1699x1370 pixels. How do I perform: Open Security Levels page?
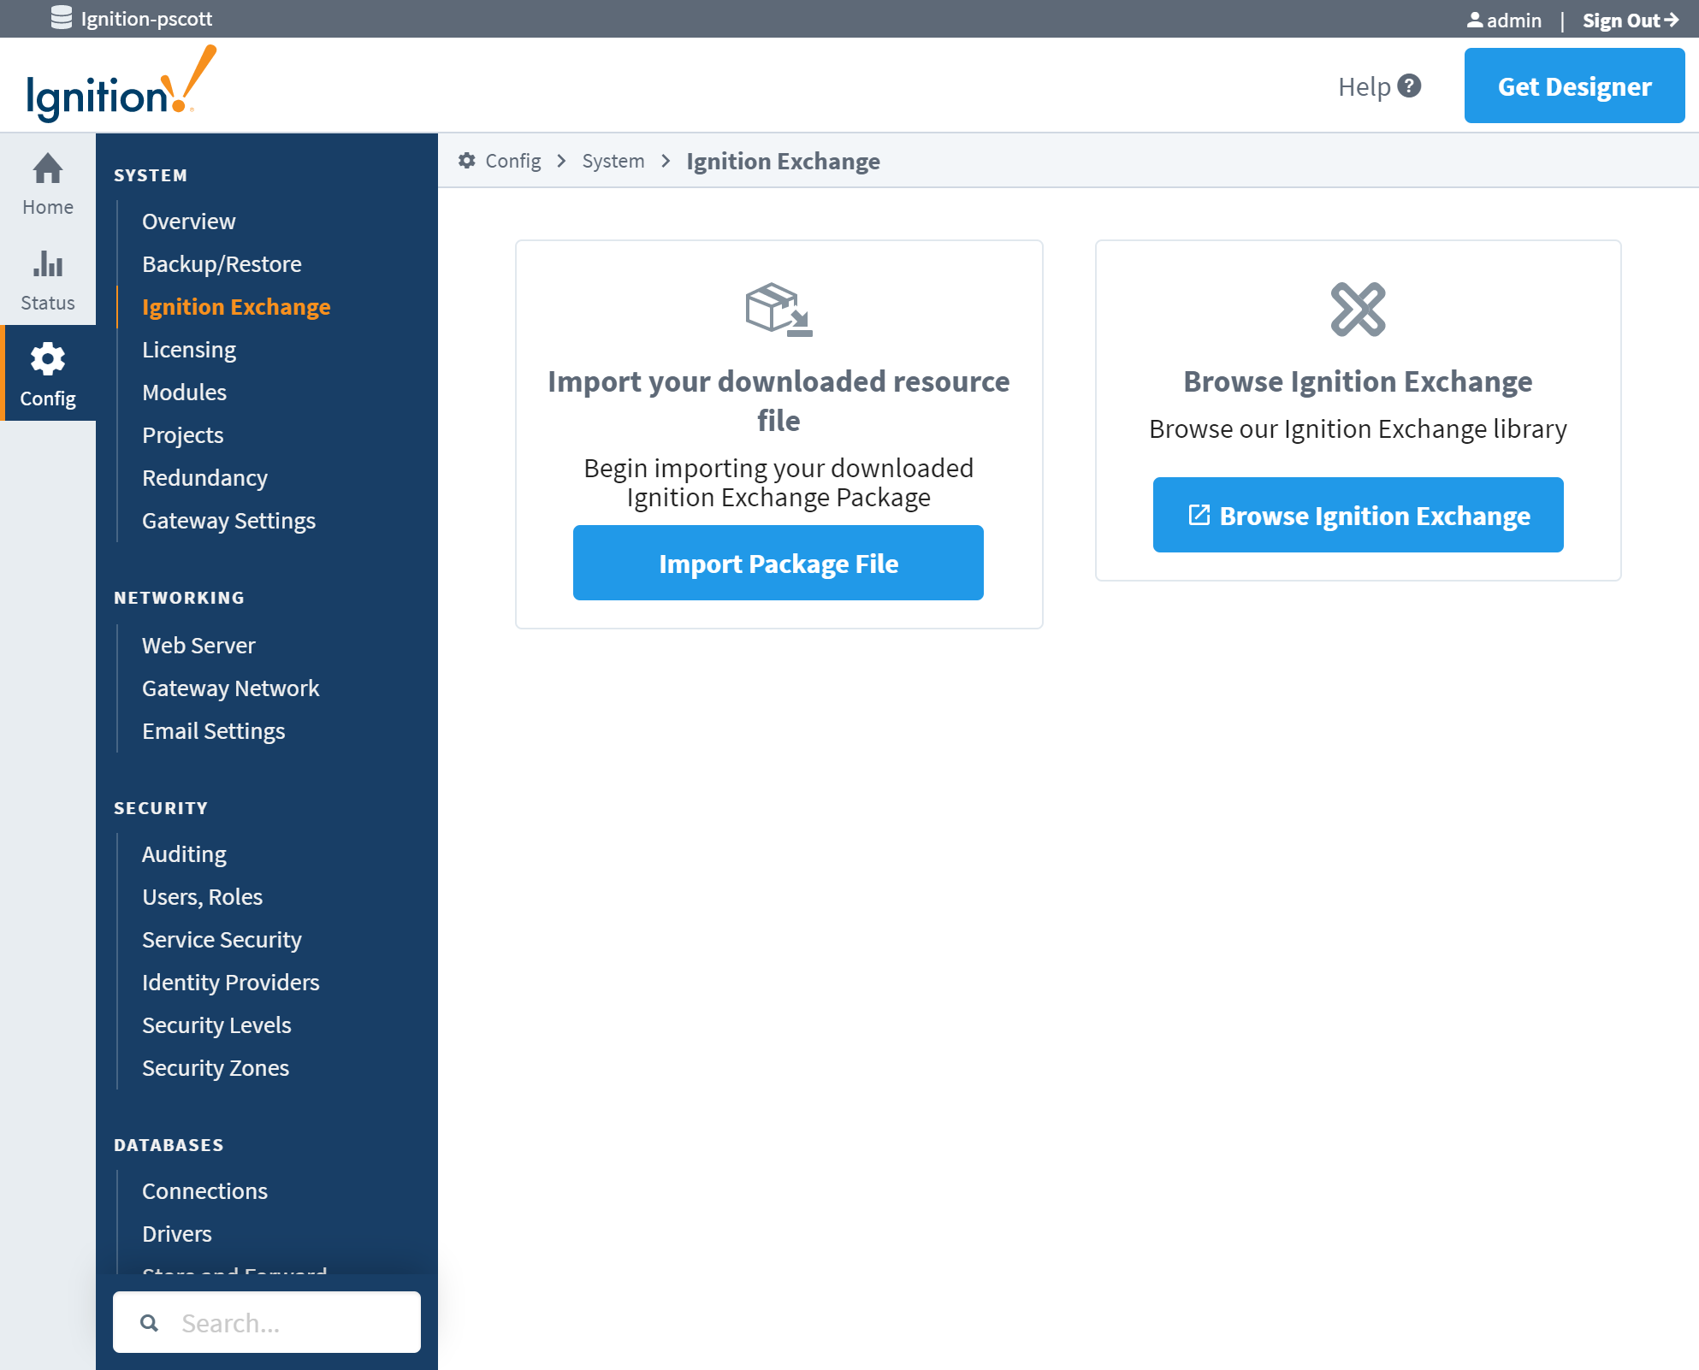click(x=216, y=1025)
